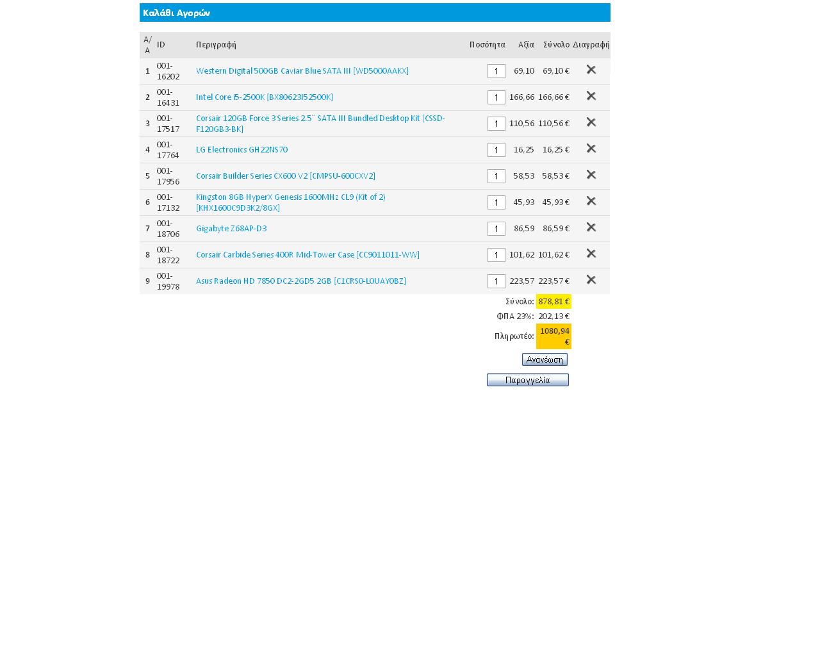The image size is (820, 656).
Task: Click the Ανανέωση refresh button
Action: click(x=545, y=359)
